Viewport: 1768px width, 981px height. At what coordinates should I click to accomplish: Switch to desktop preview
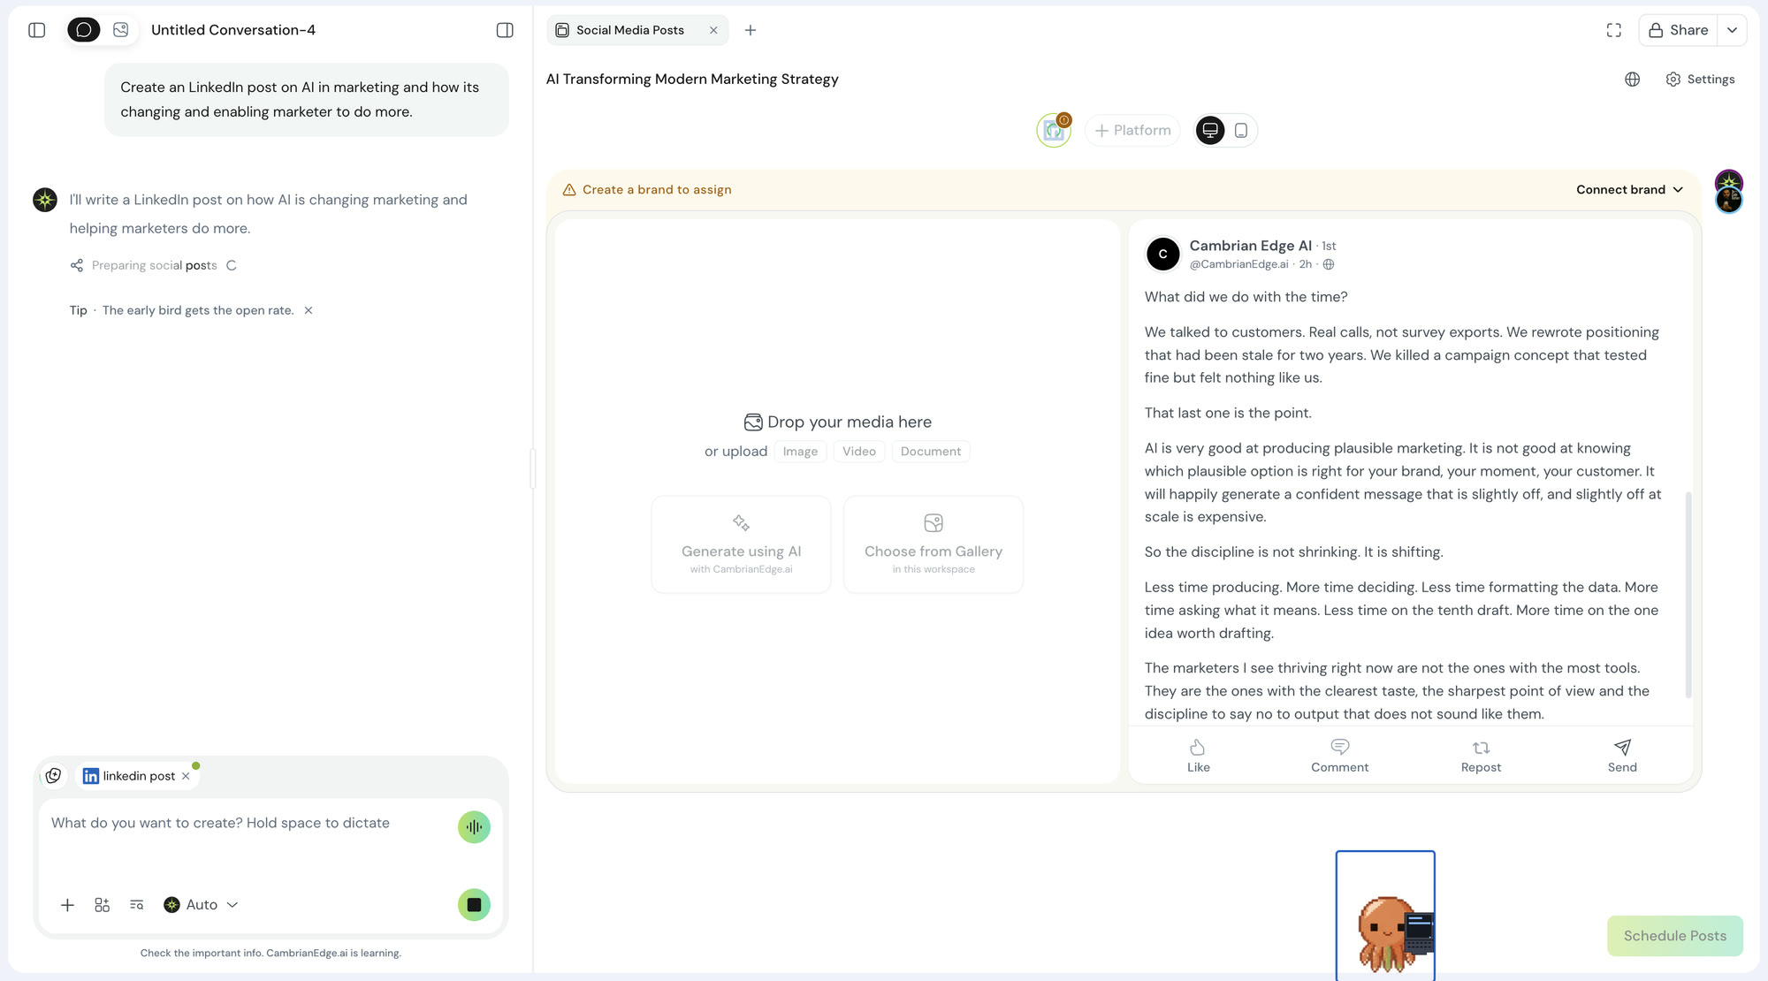pyautogui.click(x=1209, y=130)
